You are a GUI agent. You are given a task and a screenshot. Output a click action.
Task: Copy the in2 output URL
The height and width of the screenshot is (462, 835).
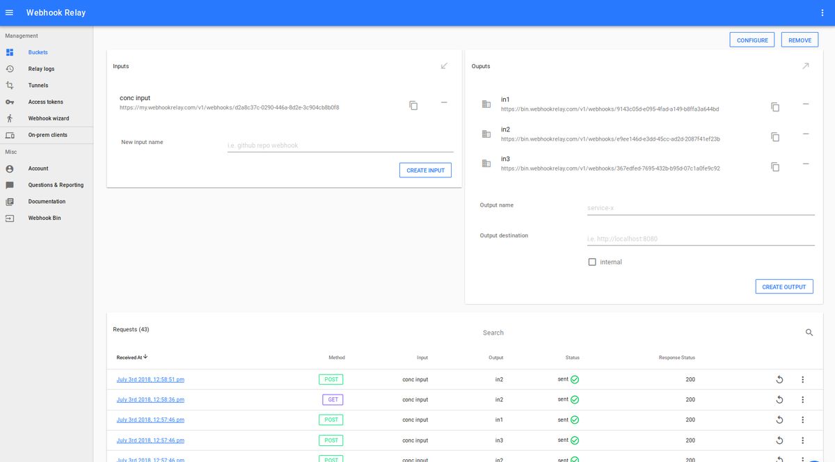coord(775,137)
